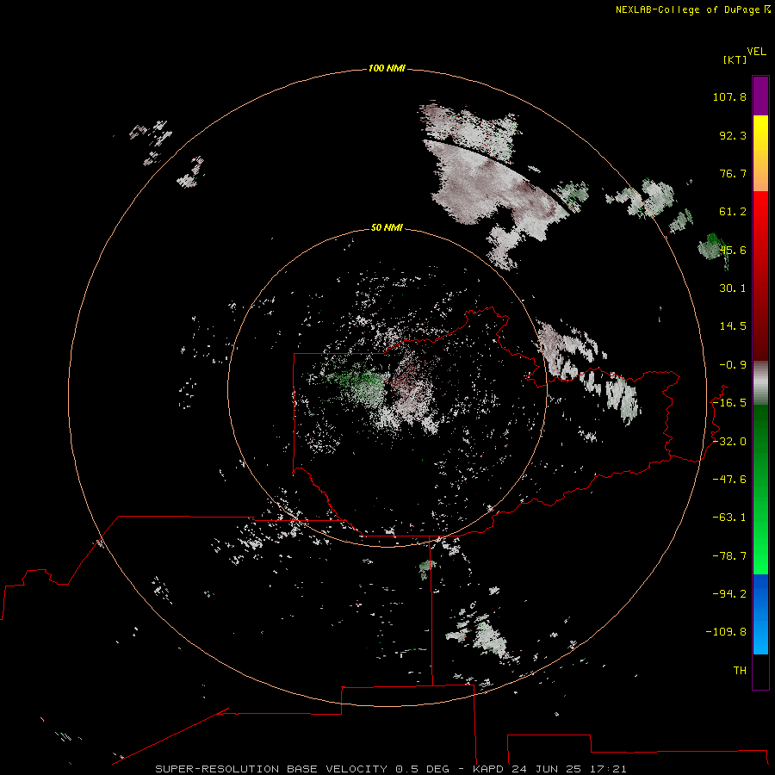Click the -94.2 velocity scale value
The height and width of the screenshot is (775, 775).
[729, 594]
